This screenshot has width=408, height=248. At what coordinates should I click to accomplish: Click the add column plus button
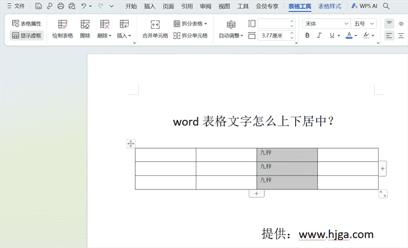[x=382, y=169]
